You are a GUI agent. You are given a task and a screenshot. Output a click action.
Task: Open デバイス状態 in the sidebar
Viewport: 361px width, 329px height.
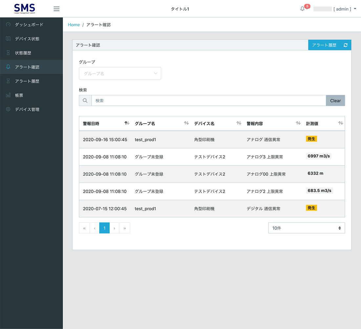click(x=31, y=39)
